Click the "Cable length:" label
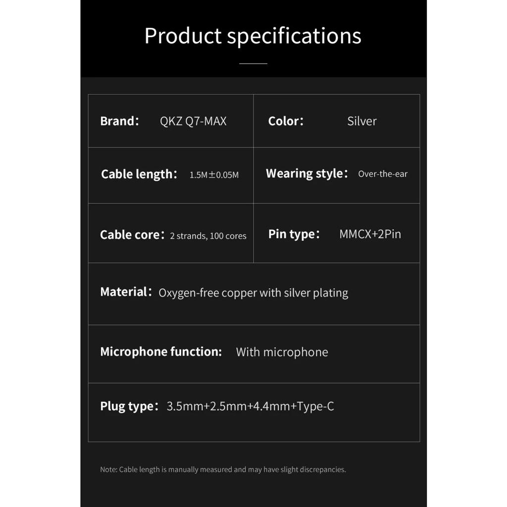This screenshot has height=507, width=507. [139, 174]
